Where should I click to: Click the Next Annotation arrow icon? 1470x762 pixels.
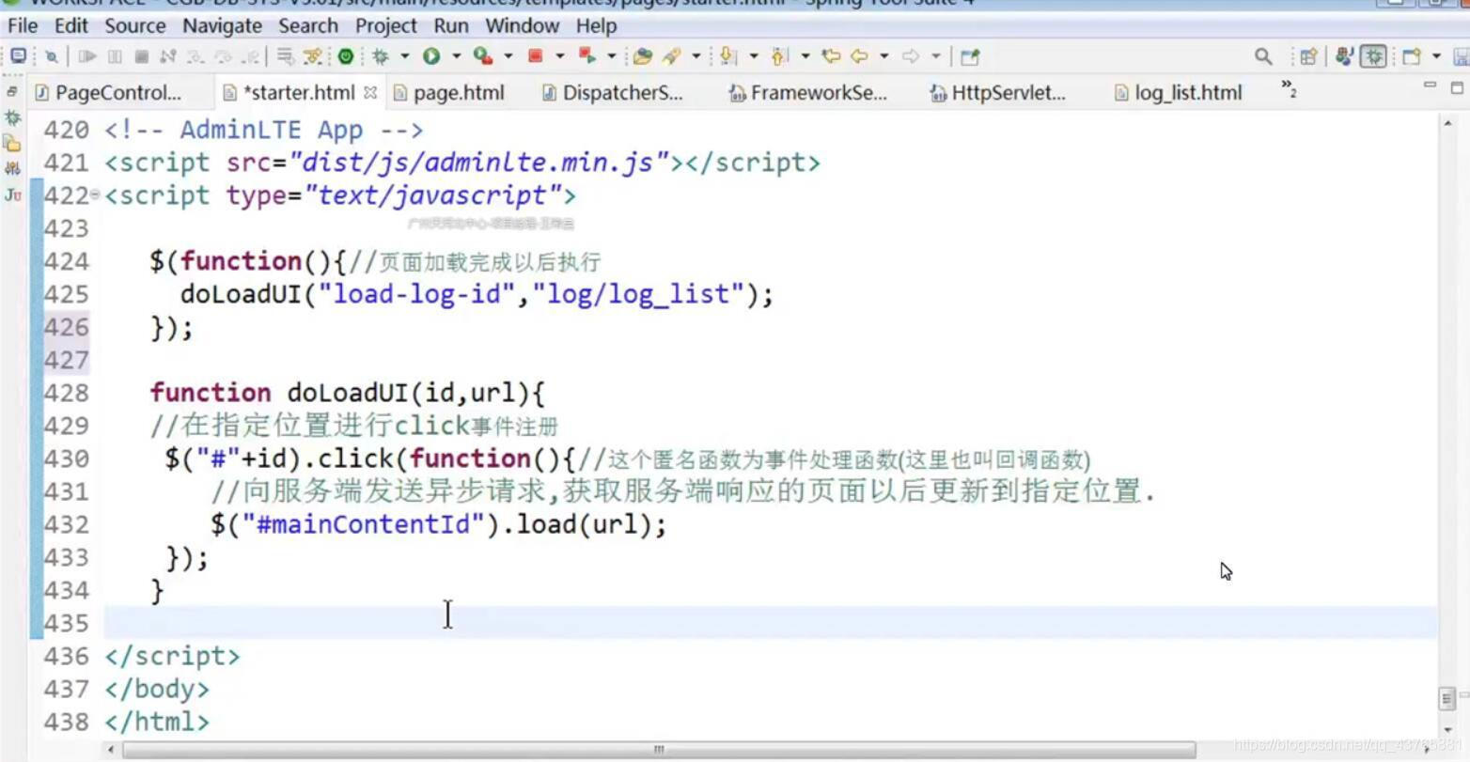point(728,56)
